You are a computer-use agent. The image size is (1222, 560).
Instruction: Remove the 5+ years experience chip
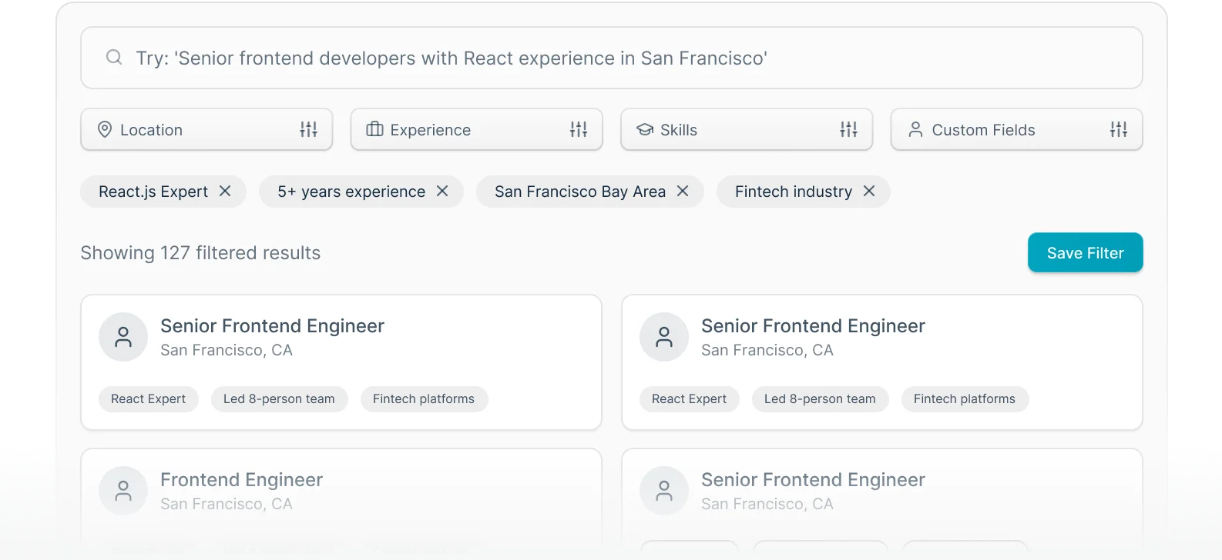coord(442,191)
